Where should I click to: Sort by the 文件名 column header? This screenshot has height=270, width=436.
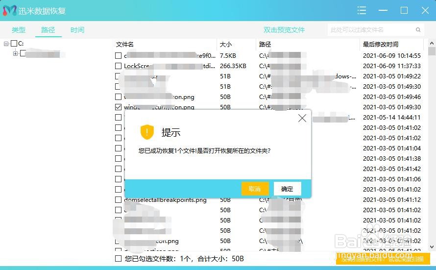point(124,45)
